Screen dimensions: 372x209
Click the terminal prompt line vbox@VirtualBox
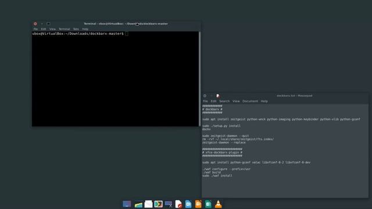pos(78,34)
